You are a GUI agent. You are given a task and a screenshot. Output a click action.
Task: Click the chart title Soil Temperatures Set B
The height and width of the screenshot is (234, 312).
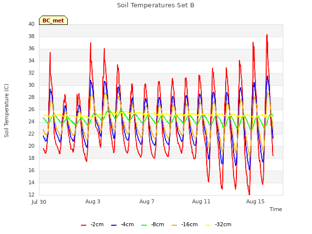[x=156, y=5]
